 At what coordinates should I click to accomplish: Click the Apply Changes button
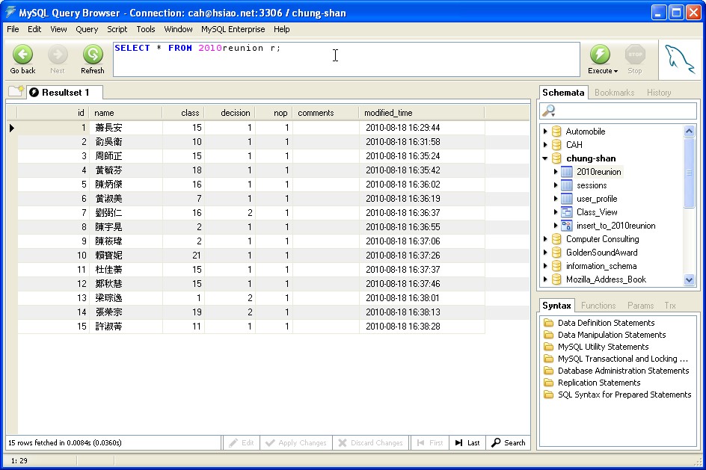pyautogui.click(x=296, y=442)
